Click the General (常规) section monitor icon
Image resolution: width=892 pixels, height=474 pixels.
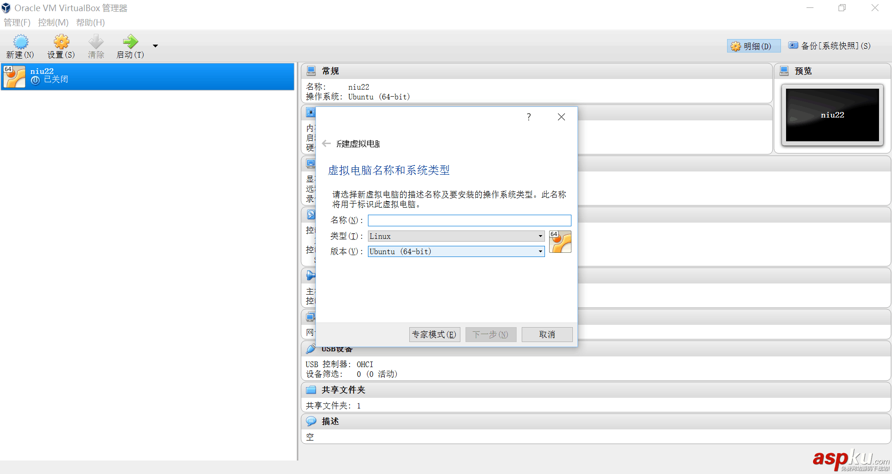[x=311, y=71]
